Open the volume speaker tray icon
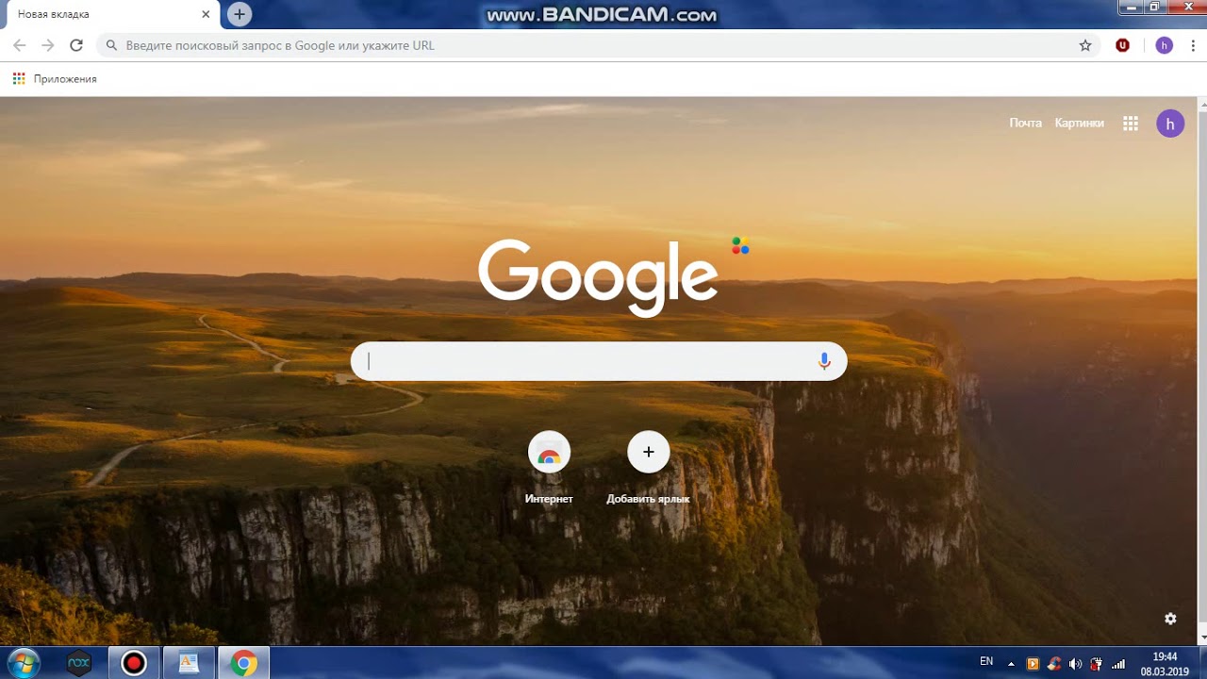The height and width of the screenshot is (679, 1207). coord(1076,664)
